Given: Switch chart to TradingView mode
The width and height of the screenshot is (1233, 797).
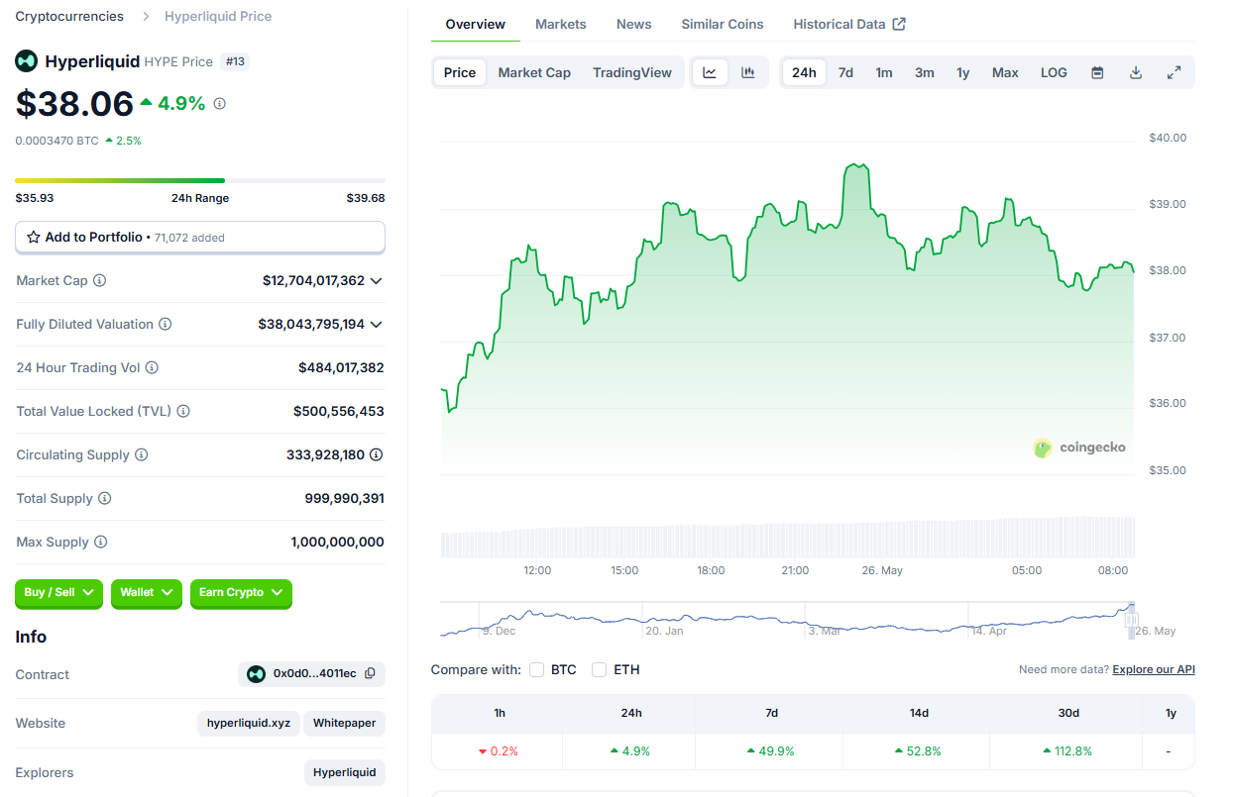Looking at the screenshot, I should coord(632,72).
